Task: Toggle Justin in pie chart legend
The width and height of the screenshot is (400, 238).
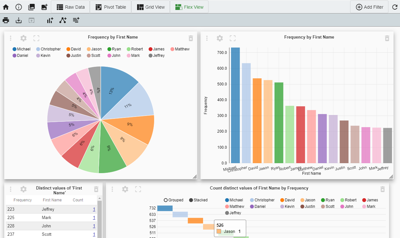Action: coord(74,56)
